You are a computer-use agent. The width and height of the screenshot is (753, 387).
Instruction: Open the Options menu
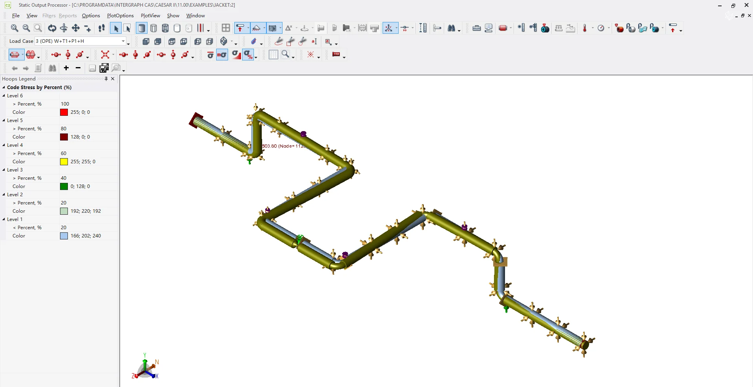coord(91,16)
